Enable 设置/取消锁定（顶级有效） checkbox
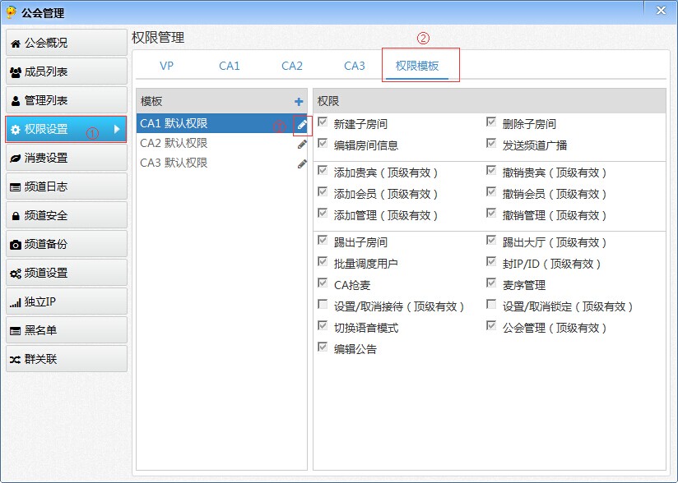Viewport: 678px width, 483px height. click(491, 305)
